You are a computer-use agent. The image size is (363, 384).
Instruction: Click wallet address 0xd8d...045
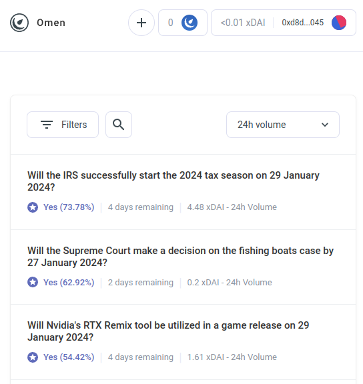[x=303, y=23]
